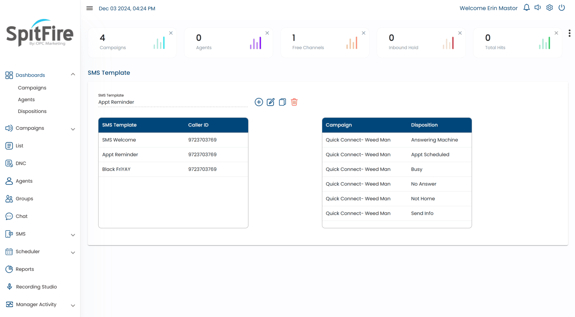
Task: Click the Scheduler calendar icon
Action: tap(9, 252)
